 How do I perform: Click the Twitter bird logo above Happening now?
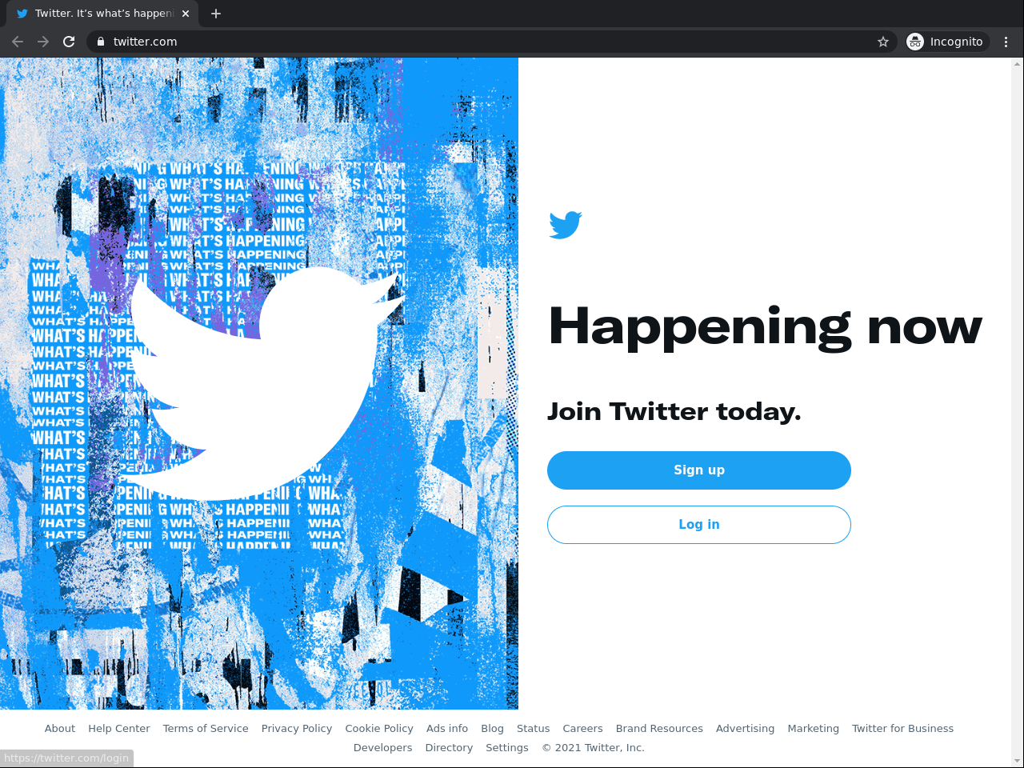coord(566,225)
